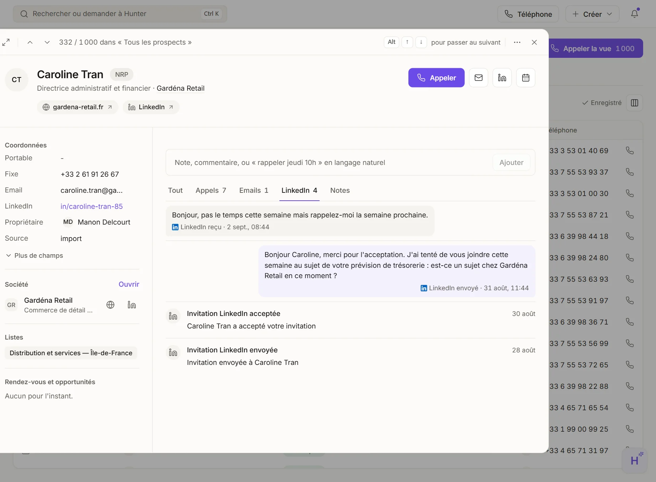Follow in/caroline-tran-85 LinkedIn link
The image size is (656, 482).
click(91, 206)
